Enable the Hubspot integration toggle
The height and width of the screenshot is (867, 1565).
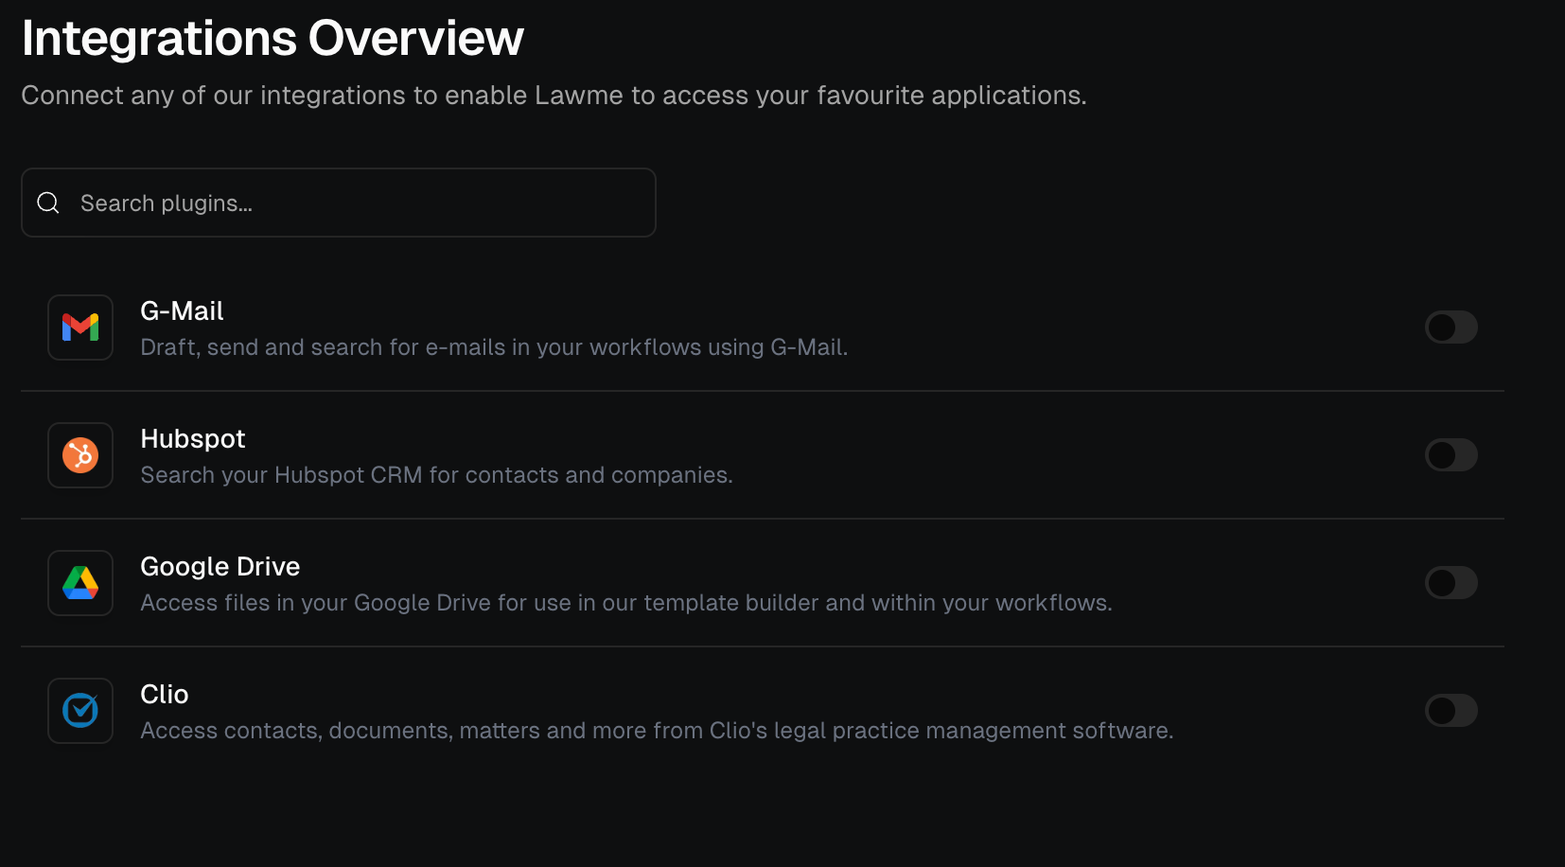pos(1451,455)
